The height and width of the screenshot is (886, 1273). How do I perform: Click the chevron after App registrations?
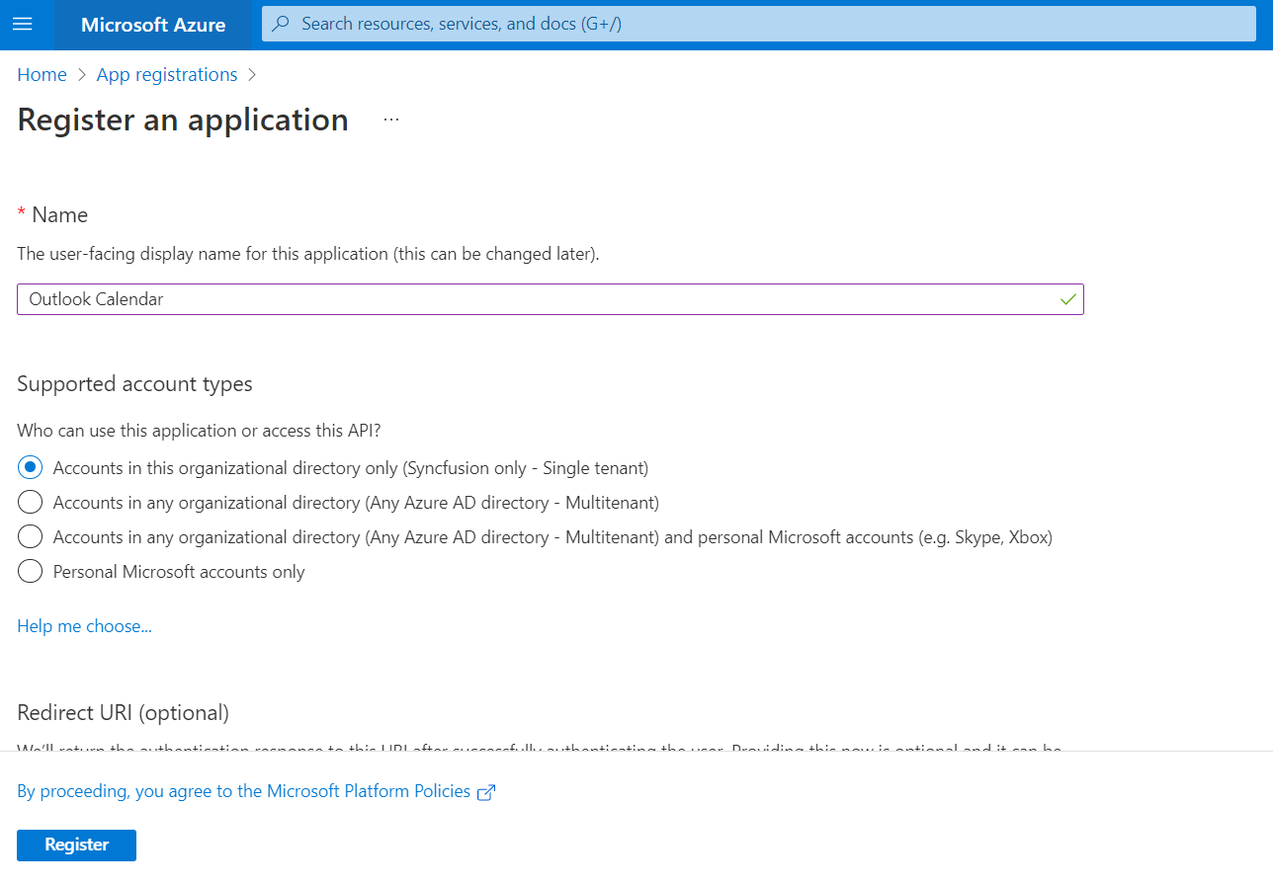point(252,75)
